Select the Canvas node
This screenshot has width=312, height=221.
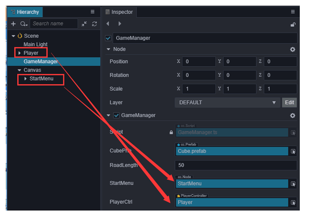[x=32, y=70]
